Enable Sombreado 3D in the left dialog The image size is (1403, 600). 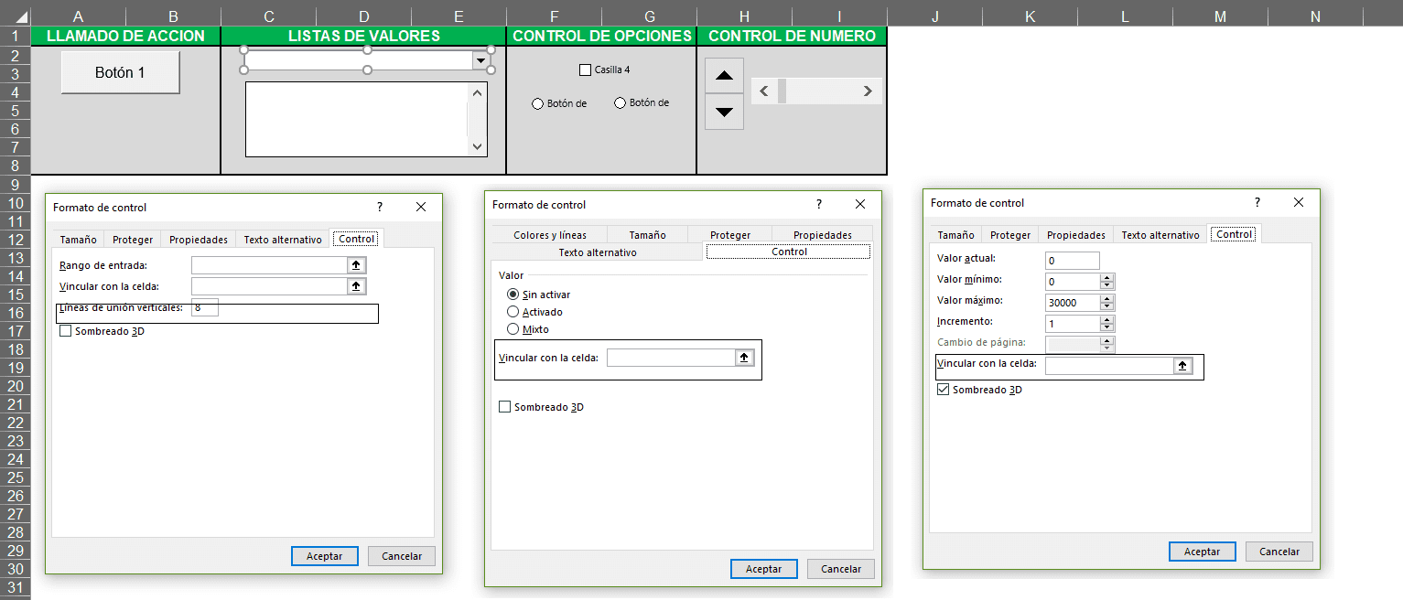65,331
